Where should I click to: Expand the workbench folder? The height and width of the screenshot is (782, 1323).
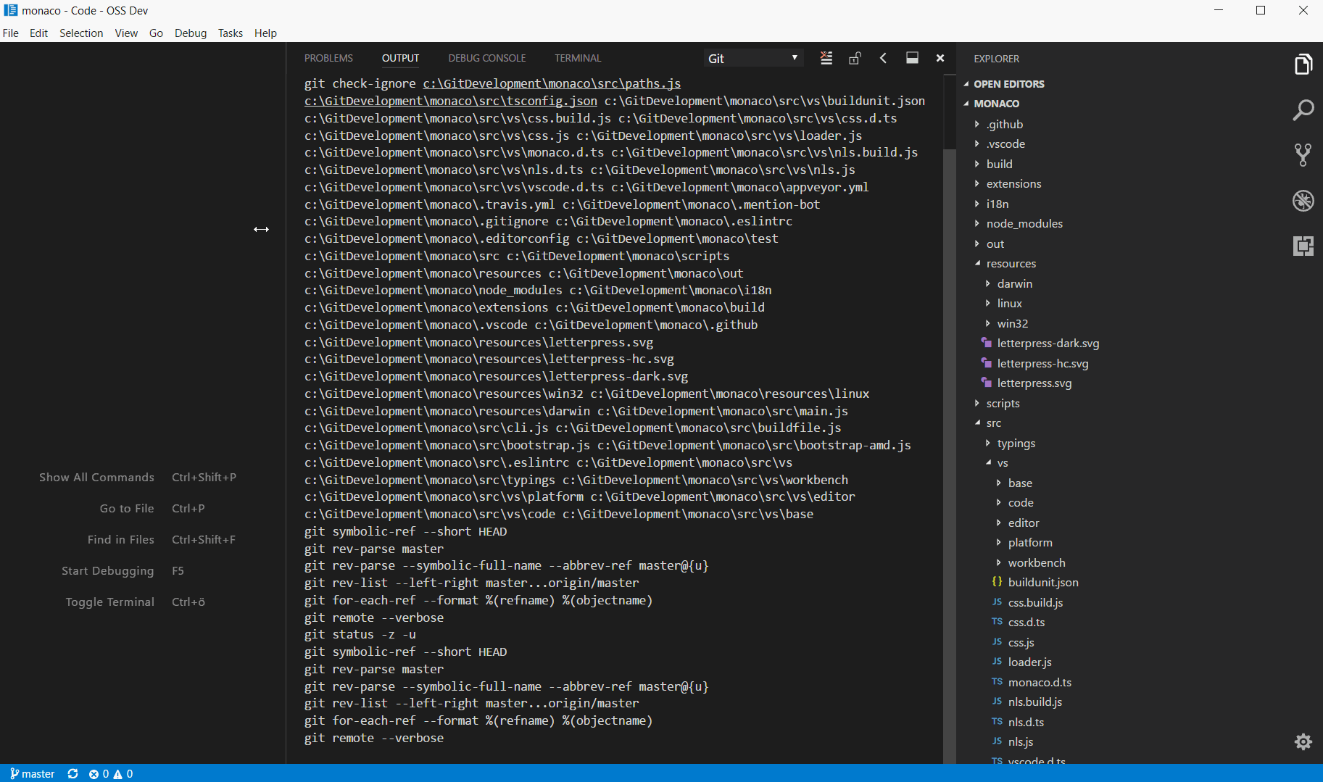point(1036,562)
